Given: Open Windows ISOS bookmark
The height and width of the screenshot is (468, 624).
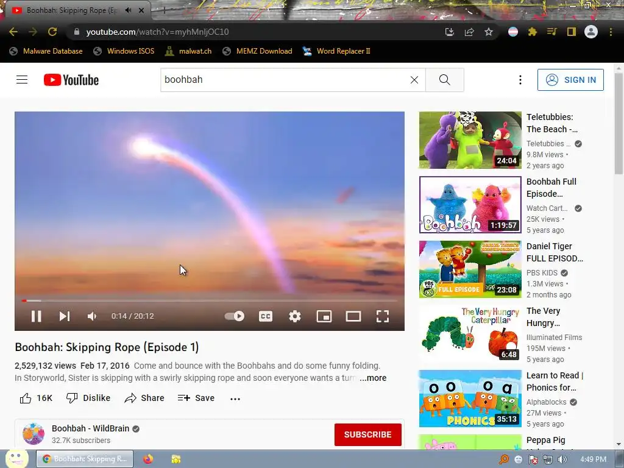Looking at the screenshot, I should tap(124, 51).
